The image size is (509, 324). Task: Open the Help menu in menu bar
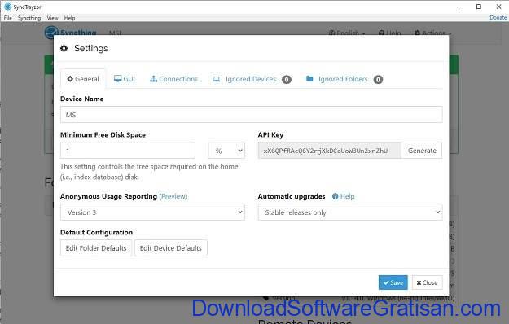click(69, 18)
